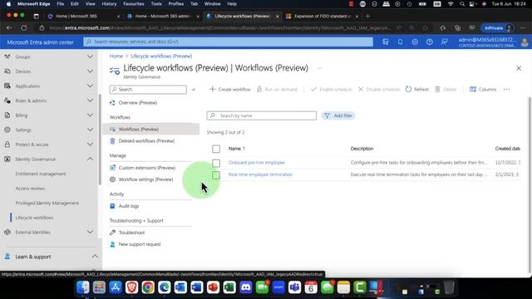Image resolution: width=532 pixels, height=299 pixels.
Task: Open Entitlement management
Action: coord(41,174)
